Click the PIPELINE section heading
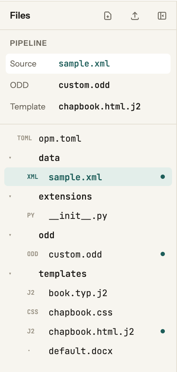The image size is (177, 372). pyautogui.click(x=28, y=43)
